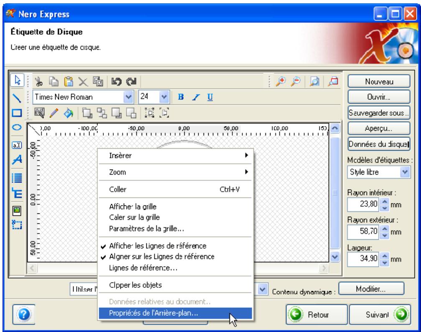Select Clipper les objets

coord(175,285)
